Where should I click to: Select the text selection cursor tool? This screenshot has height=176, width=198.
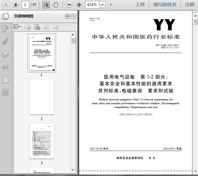(x=46, y=4)
